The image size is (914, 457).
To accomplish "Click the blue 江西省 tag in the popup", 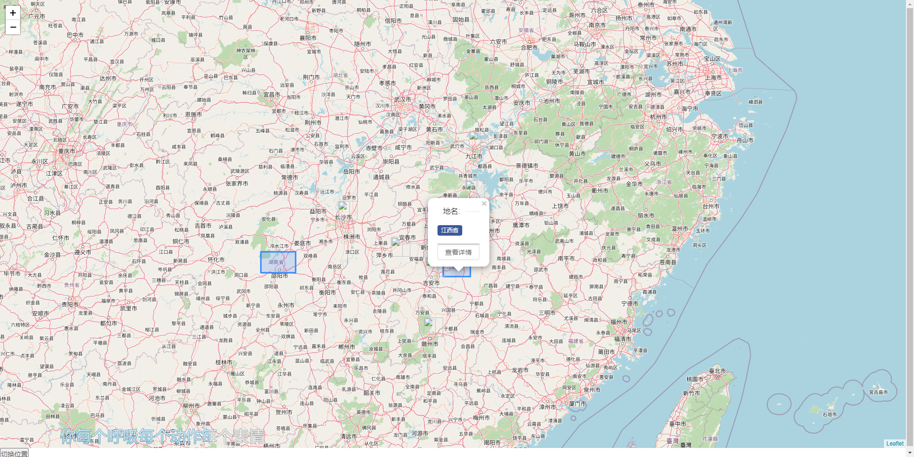I will coord(449,230).
